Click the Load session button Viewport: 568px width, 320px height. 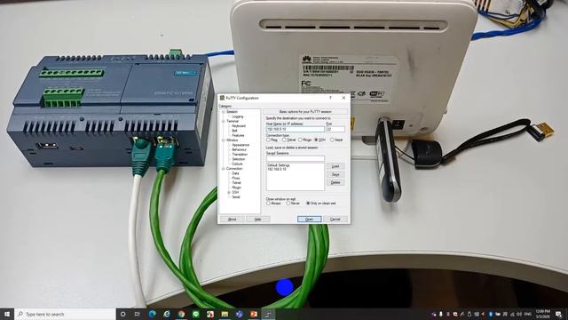tap(335, 166)
